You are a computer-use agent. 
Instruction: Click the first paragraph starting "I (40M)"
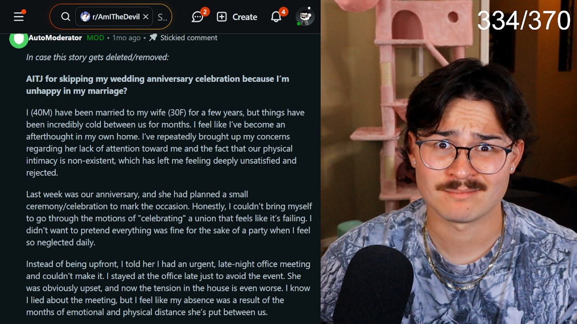(x=165, y=143)
